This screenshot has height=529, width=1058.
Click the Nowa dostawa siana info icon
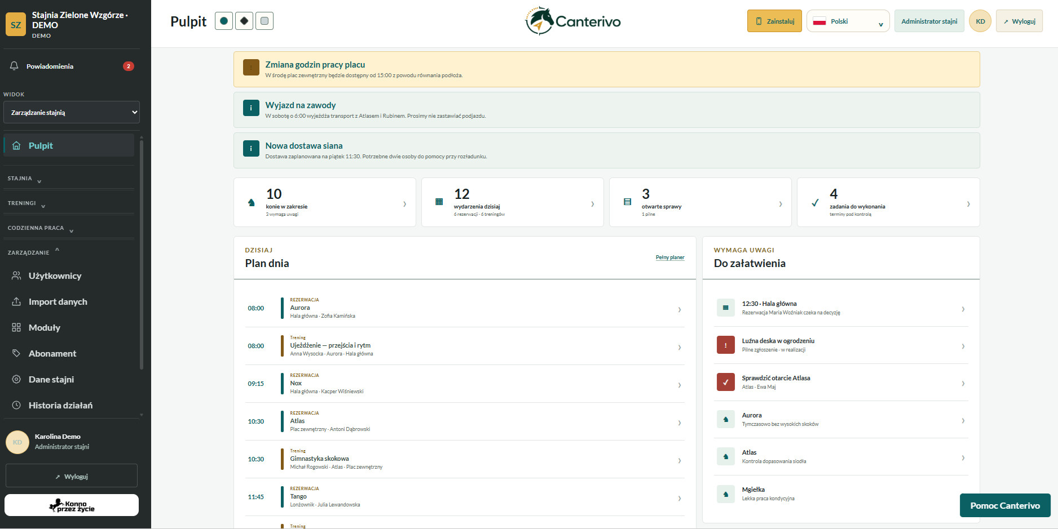[251, 148]
